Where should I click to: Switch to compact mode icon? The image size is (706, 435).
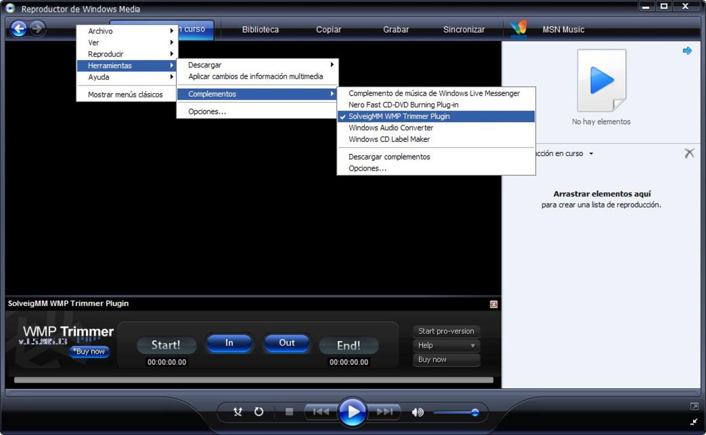pos(694,421)
